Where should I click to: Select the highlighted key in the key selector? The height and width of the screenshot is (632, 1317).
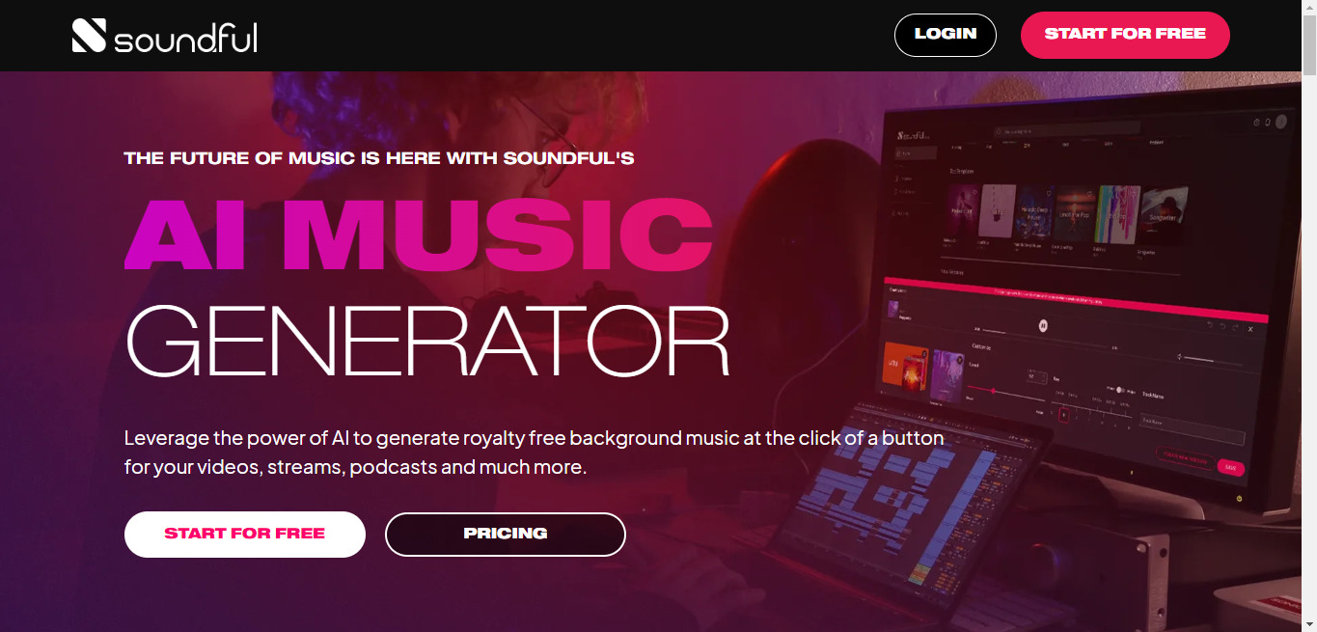[x=1064, y=415]
